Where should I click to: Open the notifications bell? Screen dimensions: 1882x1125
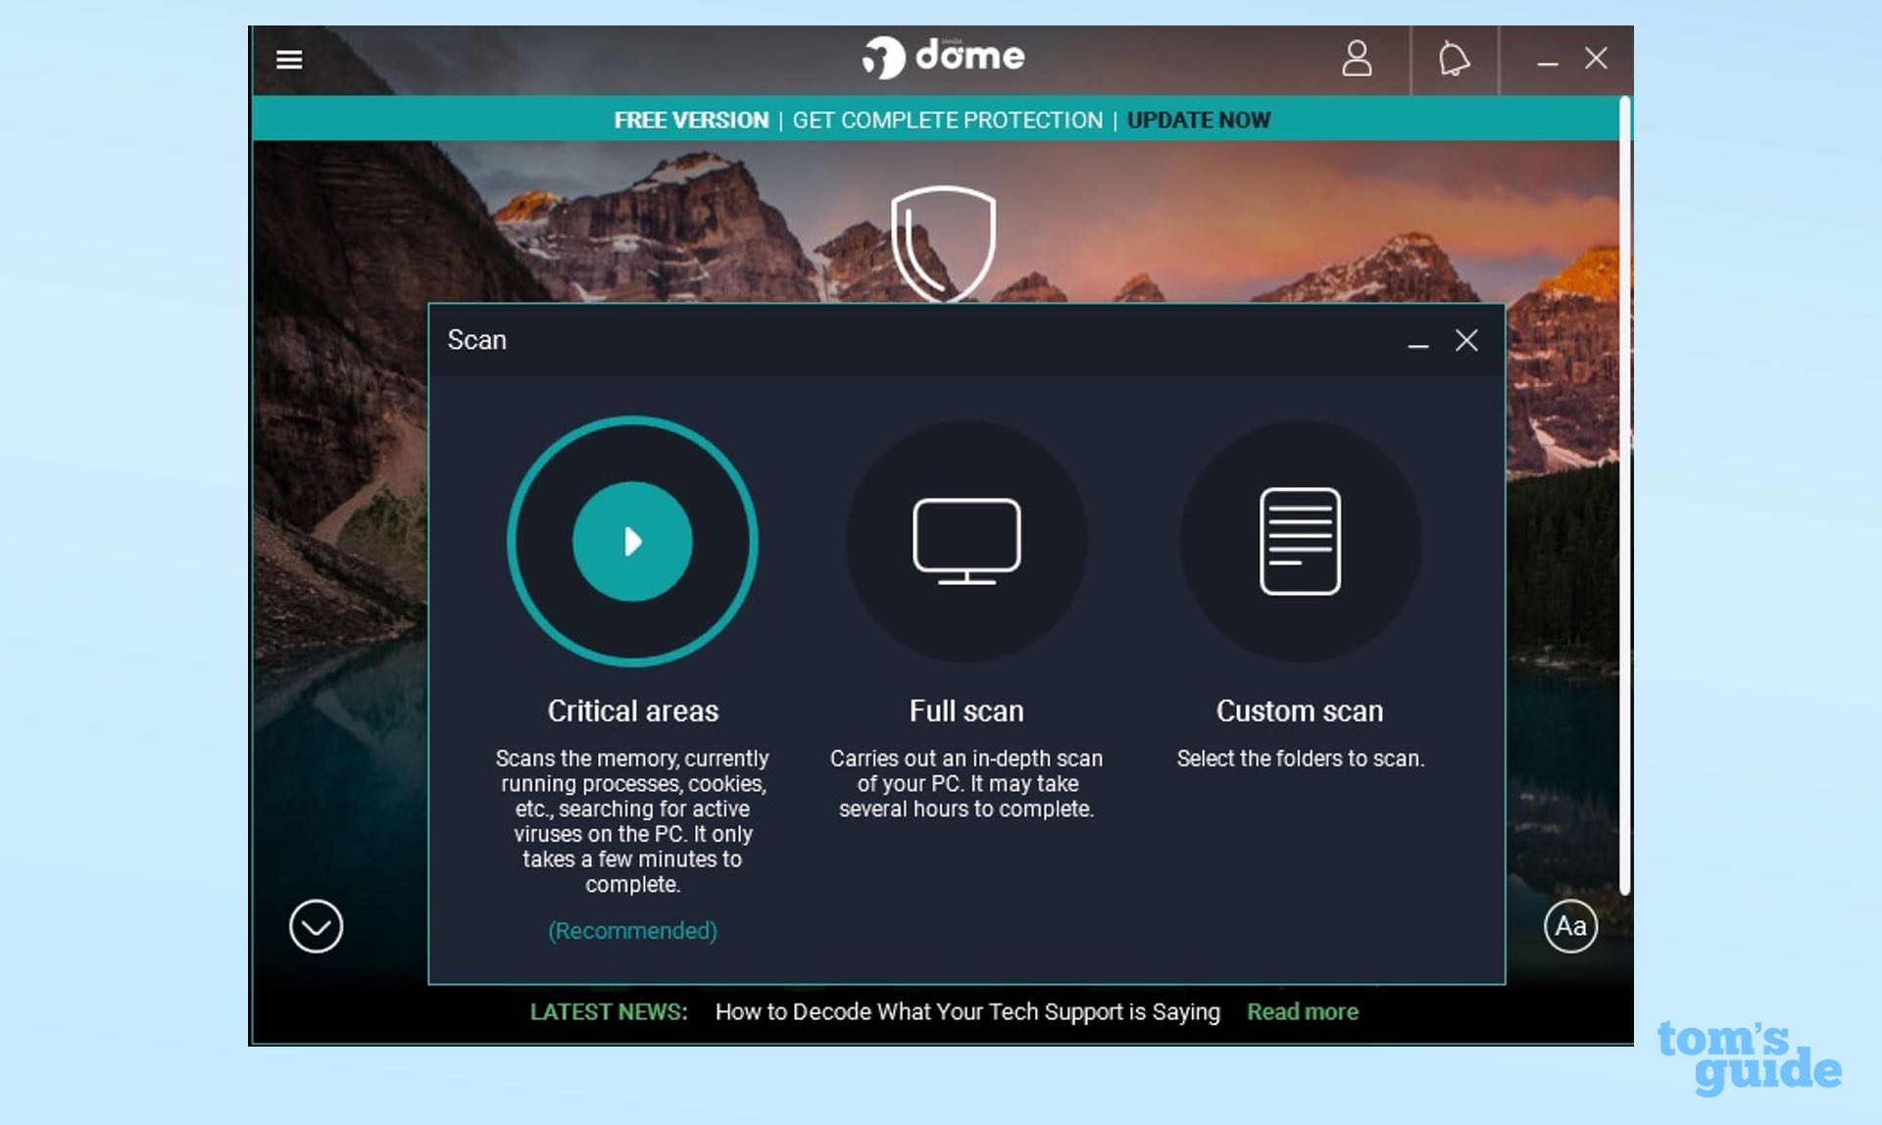pyautogui.click(x=1454, y=59)
